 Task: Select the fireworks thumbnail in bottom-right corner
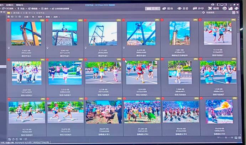click(219, 111)
